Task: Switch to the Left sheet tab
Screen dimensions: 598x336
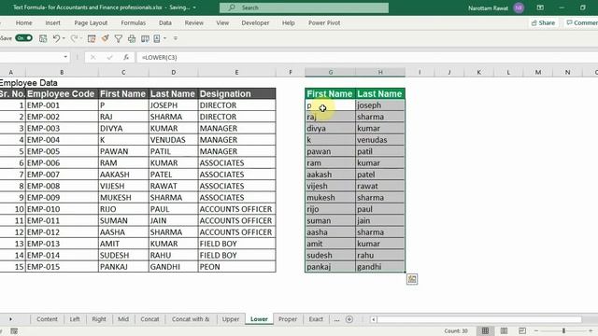Action: (x=75, y=319)
